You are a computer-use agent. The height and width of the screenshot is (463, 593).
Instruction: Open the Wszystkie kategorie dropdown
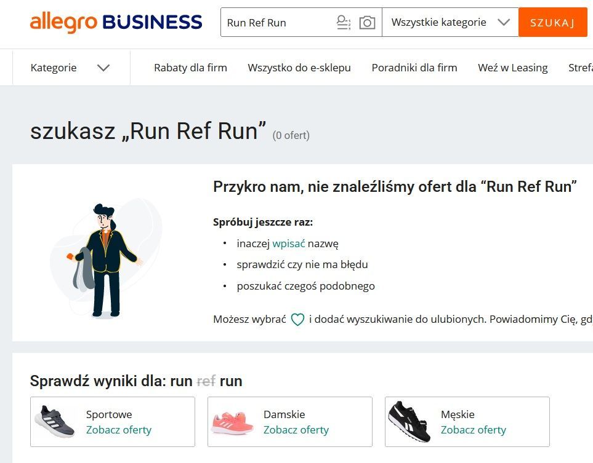pyautogui.click(x=450, y=22)
